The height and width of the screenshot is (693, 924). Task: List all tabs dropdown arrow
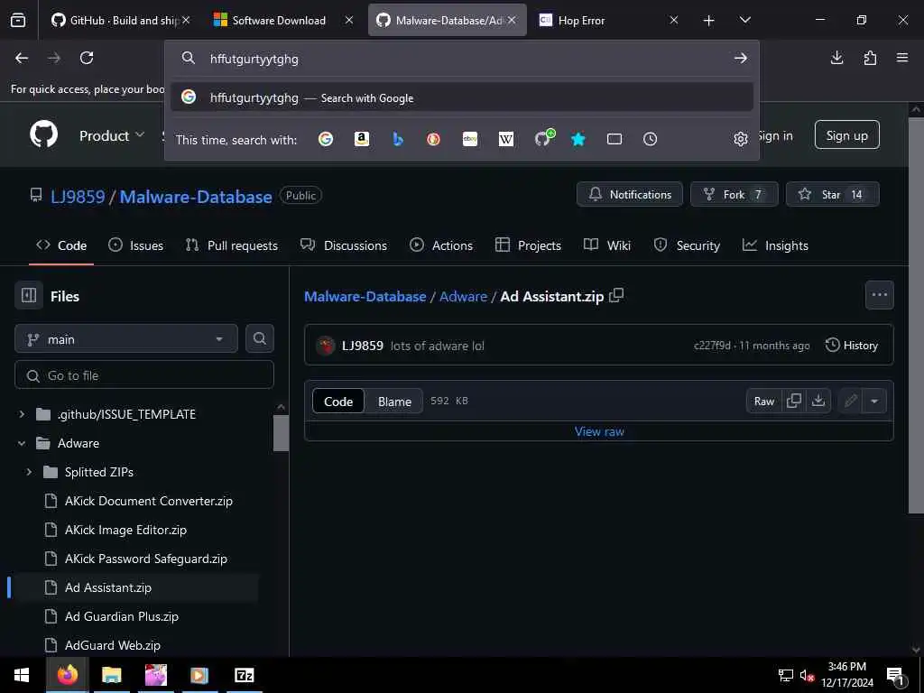[x=744, y=21]
